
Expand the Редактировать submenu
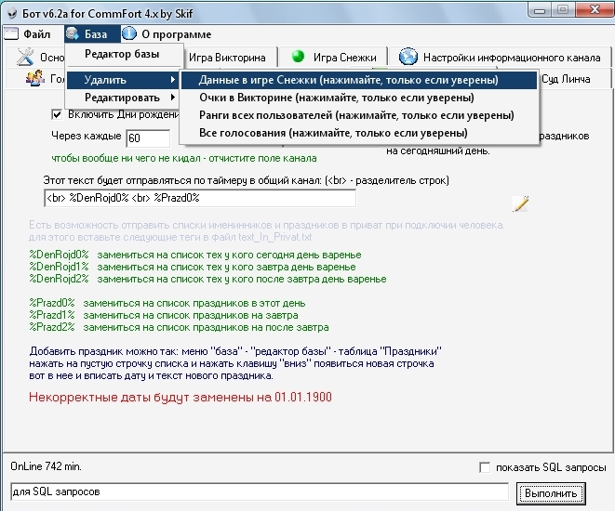pyautogui.click(x=123, y=98)
